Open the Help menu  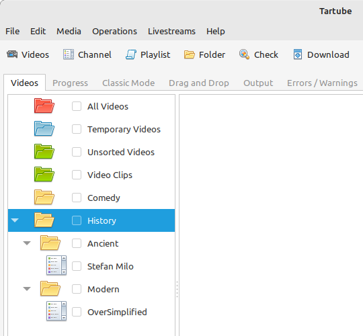pyautogui.click(x=216, y=31)
